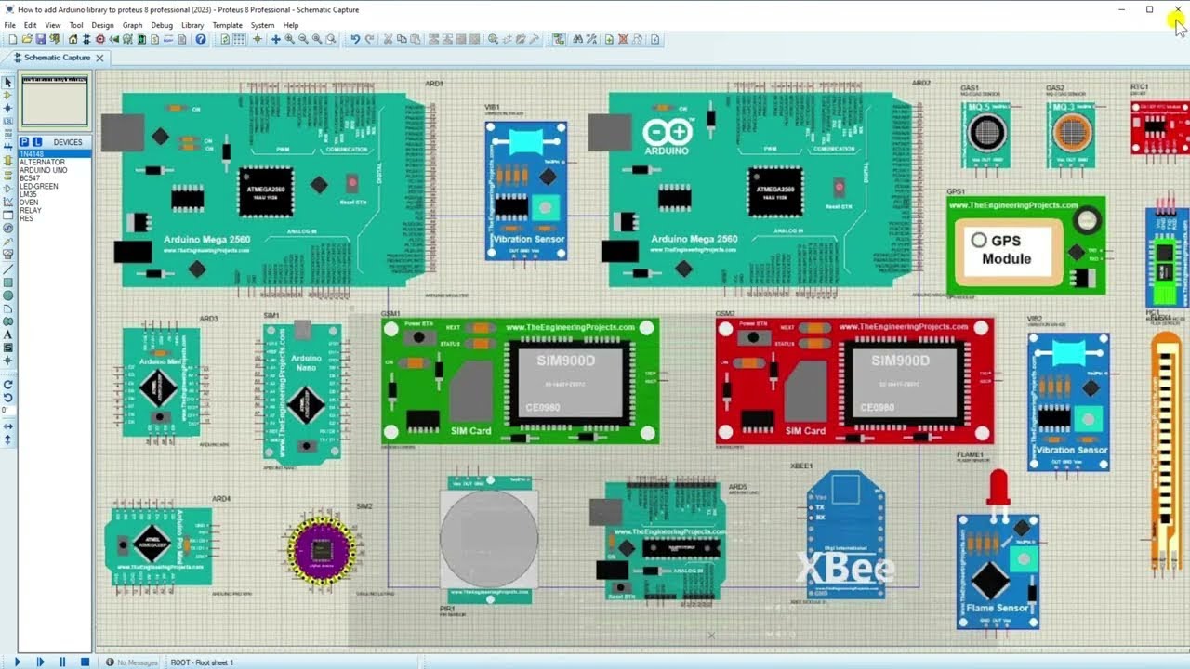1190x669 pixels.
Task: Select the GPS Module component on canvas
Action: [x=1026, y=245]
